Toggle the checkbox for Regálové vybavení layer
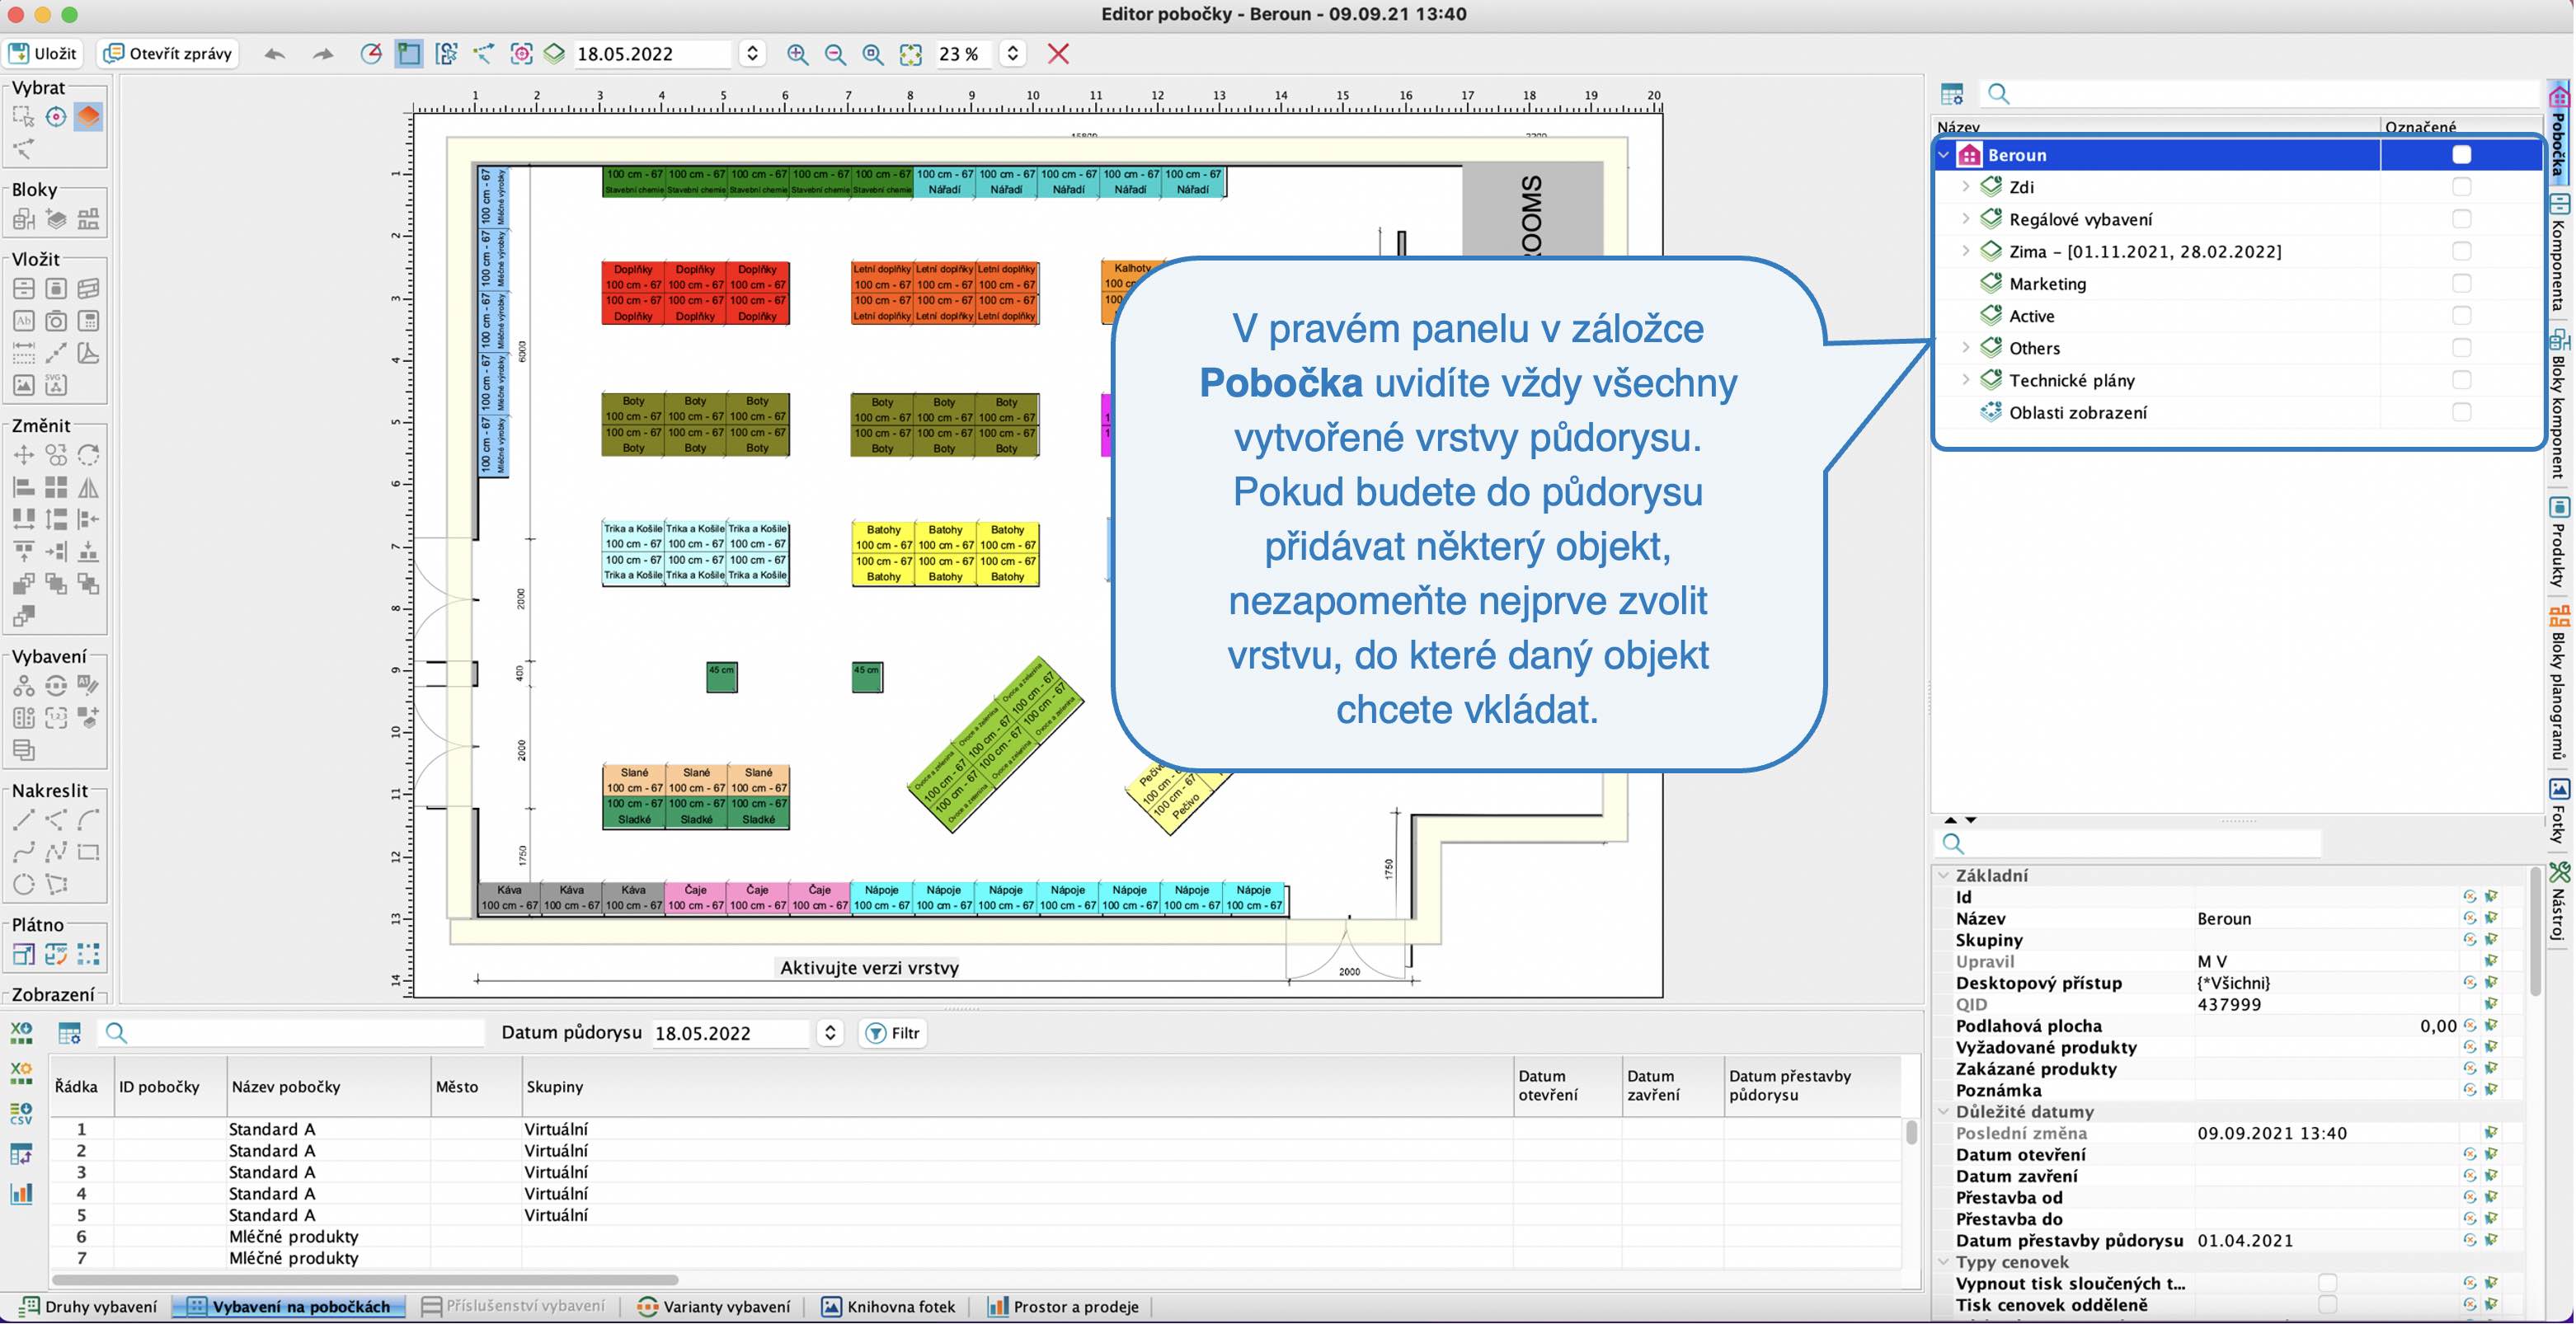 click(x=2461, y=219)
